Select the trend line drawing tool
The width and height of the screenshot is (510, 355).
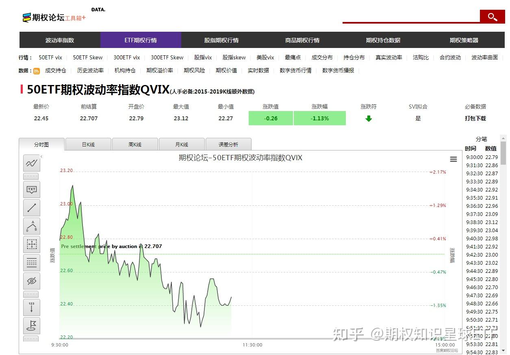[x=32, y=163]
